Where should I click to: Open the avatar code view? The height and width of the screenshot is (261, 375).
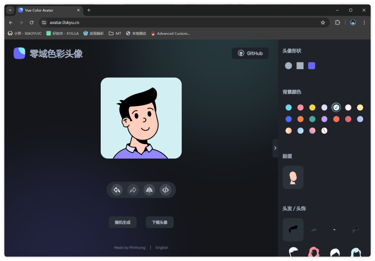coord(166,190)
